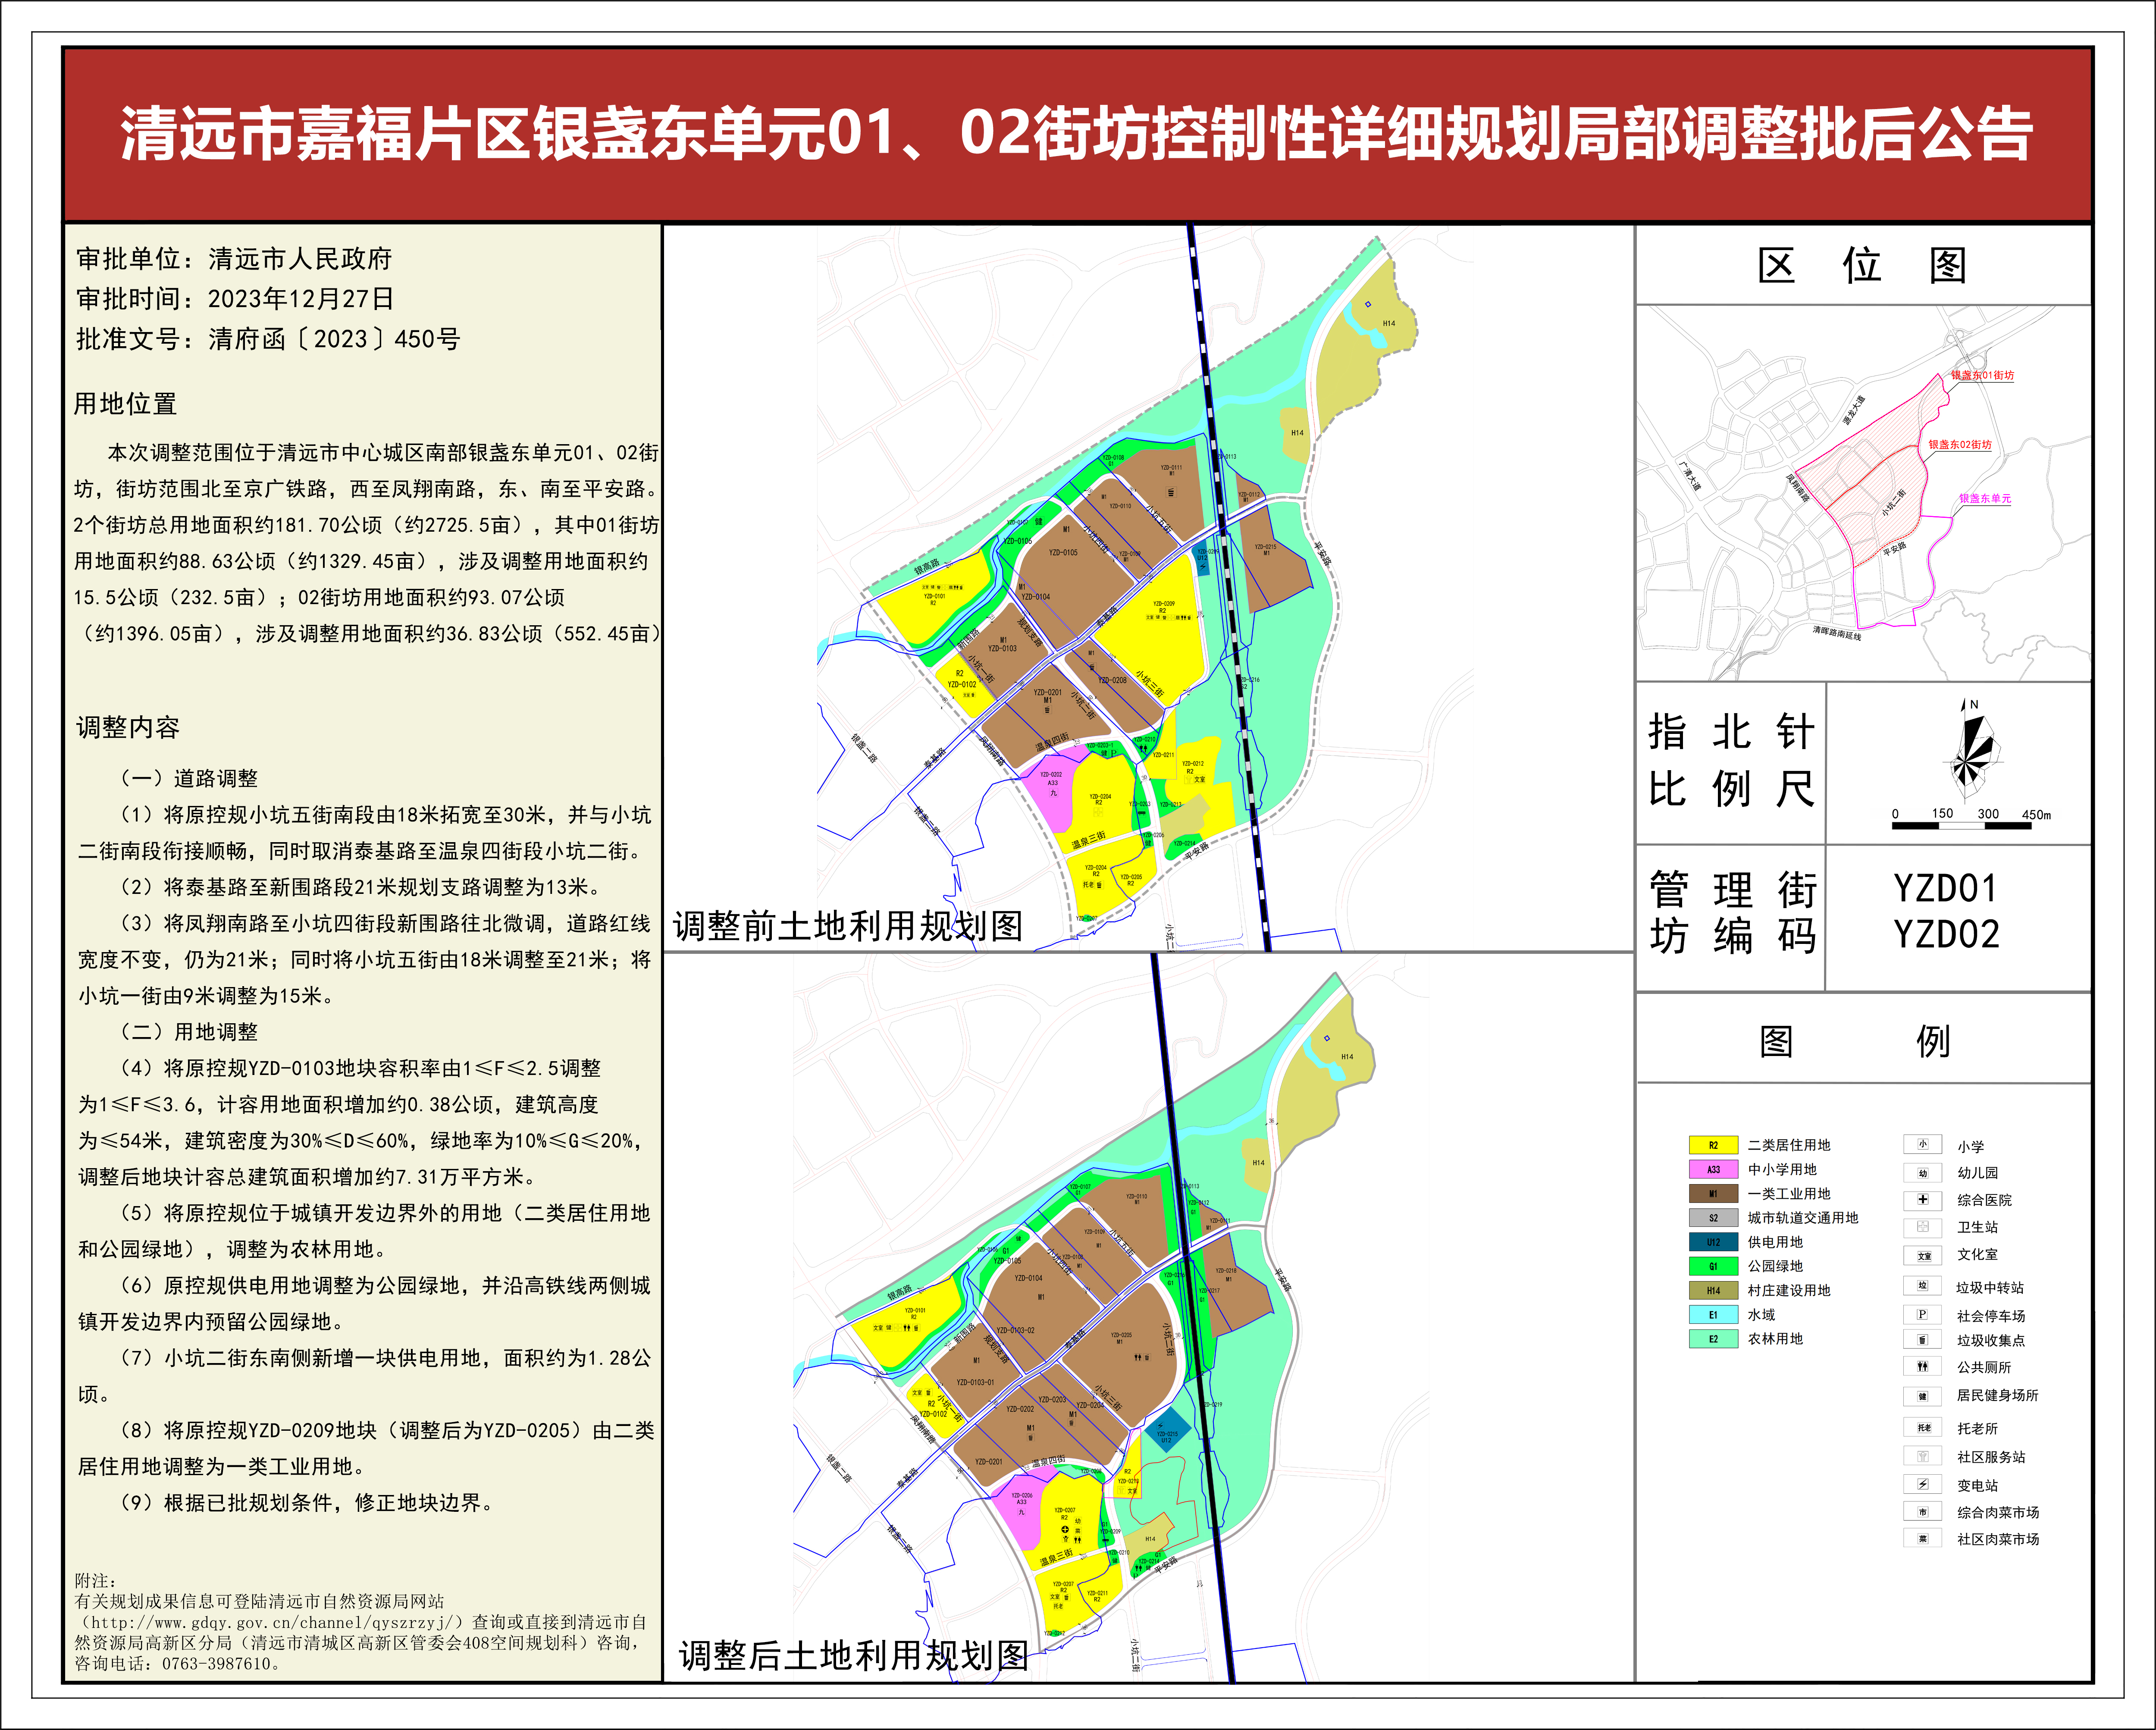Screen dimensions: 2156x1730
Task: Click the brown M1 industrial swatch
Action: click(1713, 1193)
